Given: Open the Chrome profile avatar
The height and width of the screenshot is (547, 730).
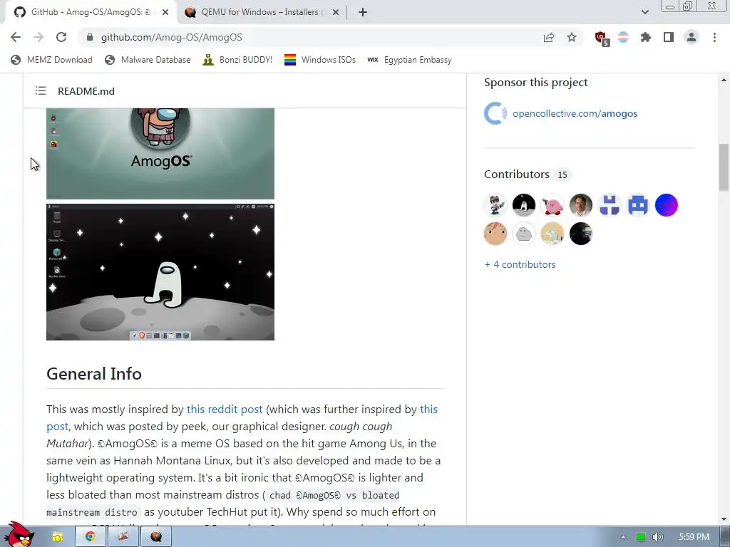Looking at the screenshot, I should click(x=692, y=37).
